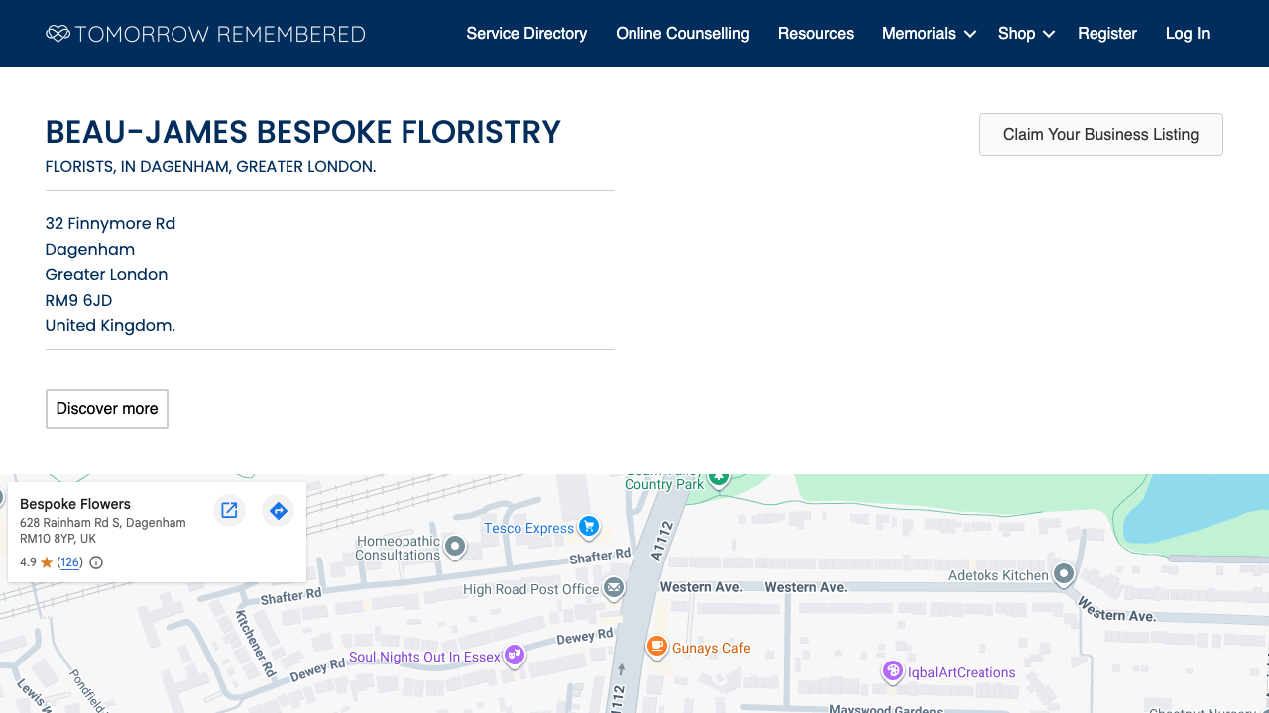Select the Tesco Express map marker
The height and width of the screenshot is (713, 1269).
[589, 527]
